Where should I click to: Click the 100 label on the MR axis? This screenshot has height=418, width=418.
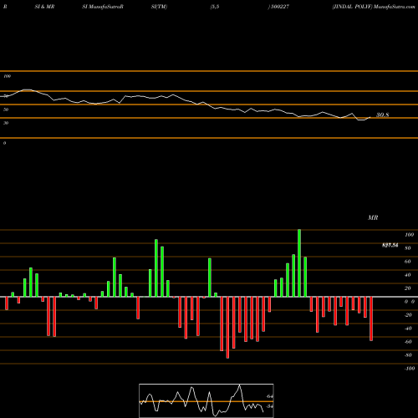tap(409, 235)
